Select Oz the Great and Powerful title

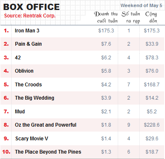click(x=46, y=125)
